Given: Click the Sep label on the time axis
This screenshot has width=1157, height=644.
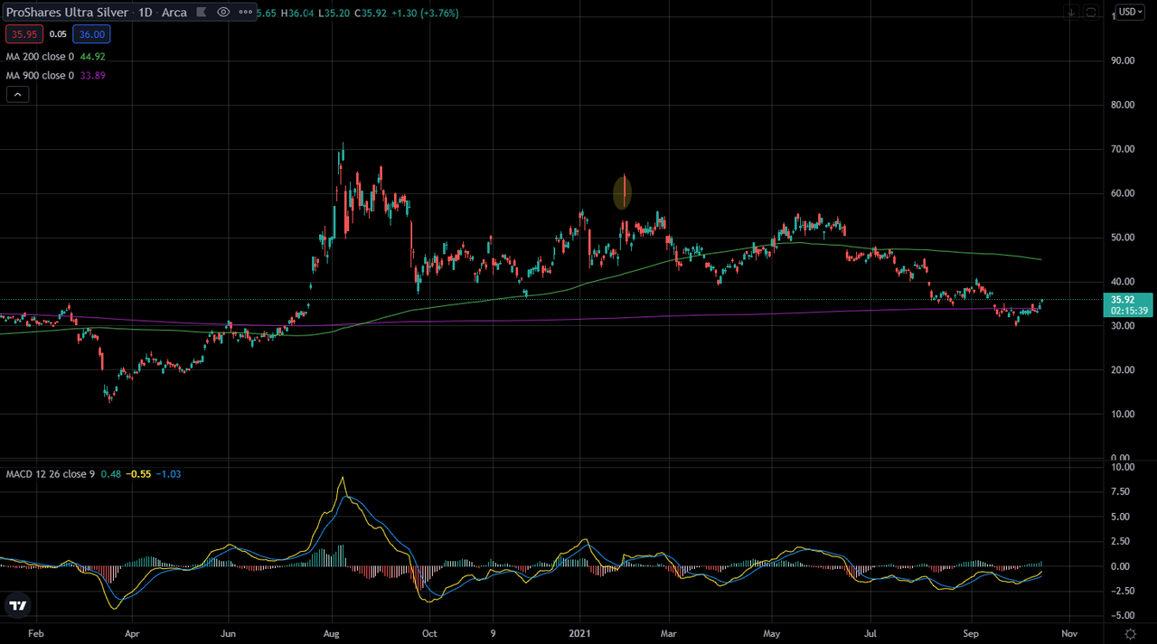Looking at the screenshot, I should coord(972,633).
